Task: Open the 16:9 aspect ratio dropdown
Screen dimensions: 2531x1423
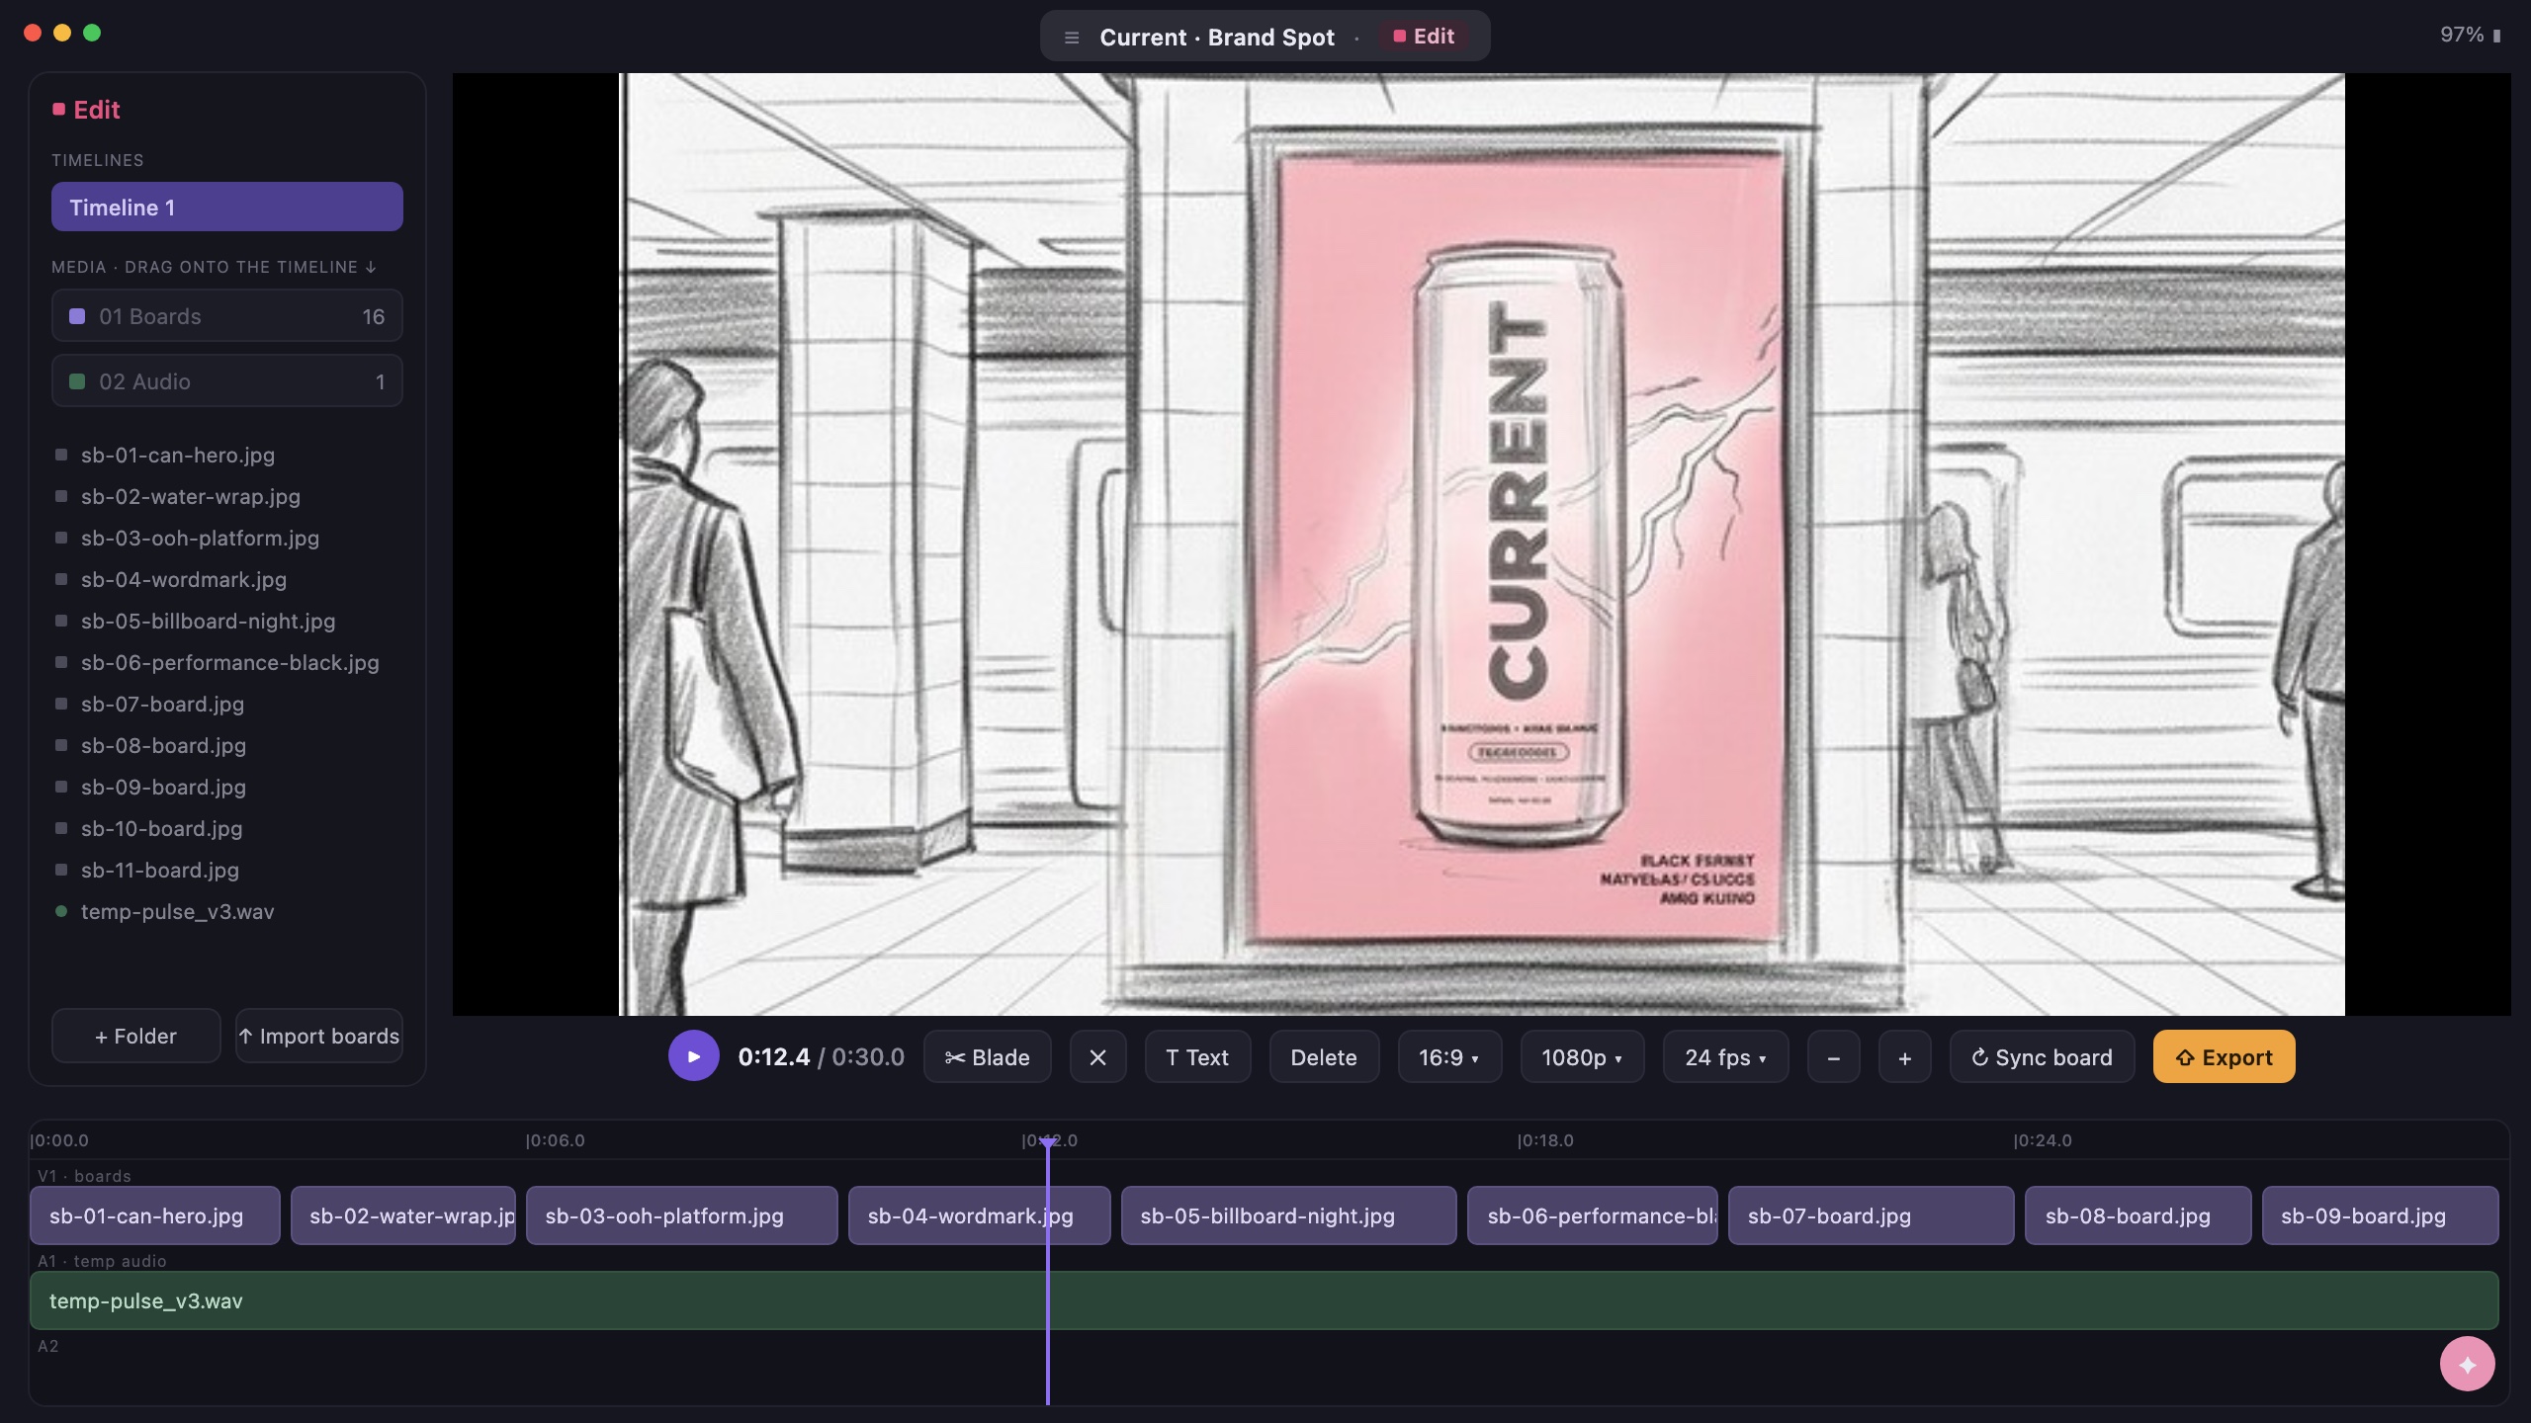Action: (1449, 1057)
